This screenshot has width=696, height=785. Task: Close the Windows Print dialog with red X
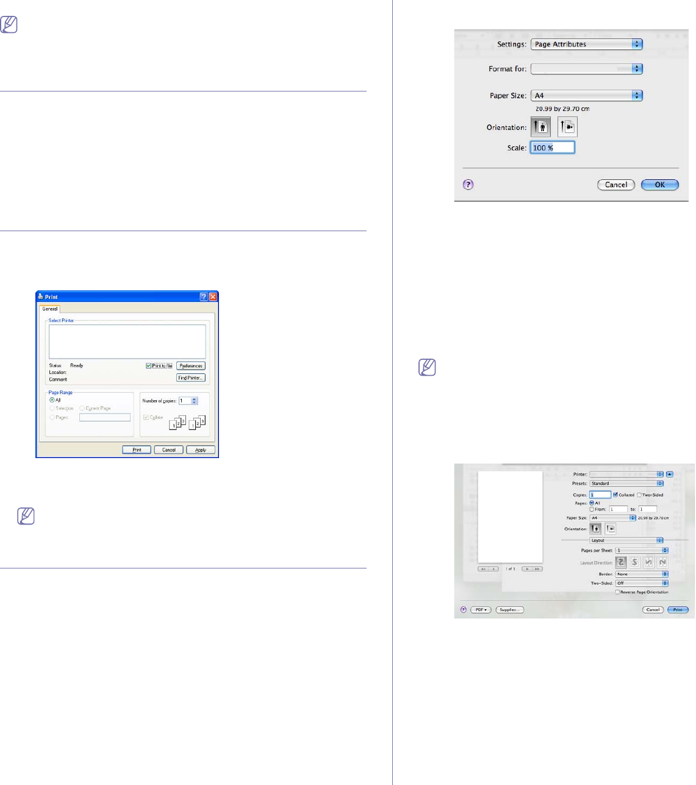click(x=213, y=296)
